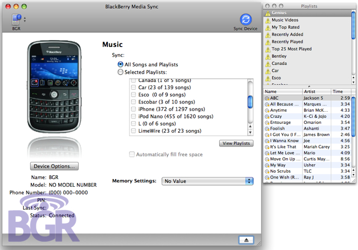
Task: Check the LimeWire (23 of 23 songs) playlist
Action: (x=133, y=131)
